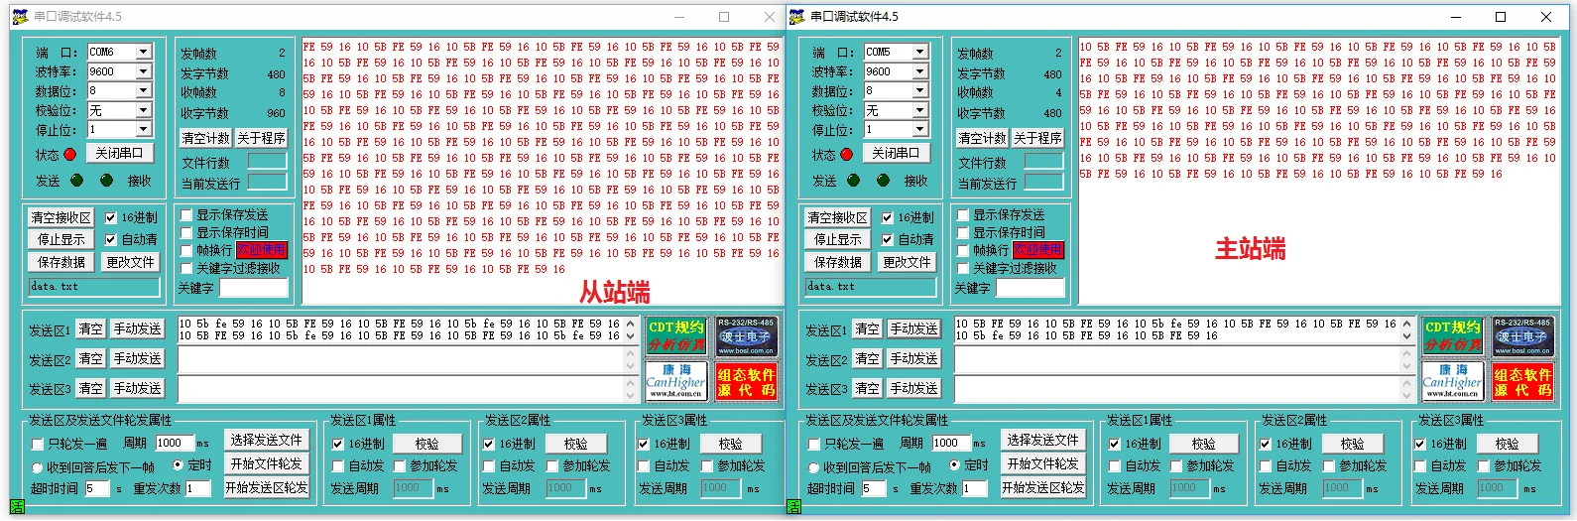The height and width of the screenshot is (521, 1577).
Task: Click 关闭串口 button in COM5 window
Action: [896, 154]
